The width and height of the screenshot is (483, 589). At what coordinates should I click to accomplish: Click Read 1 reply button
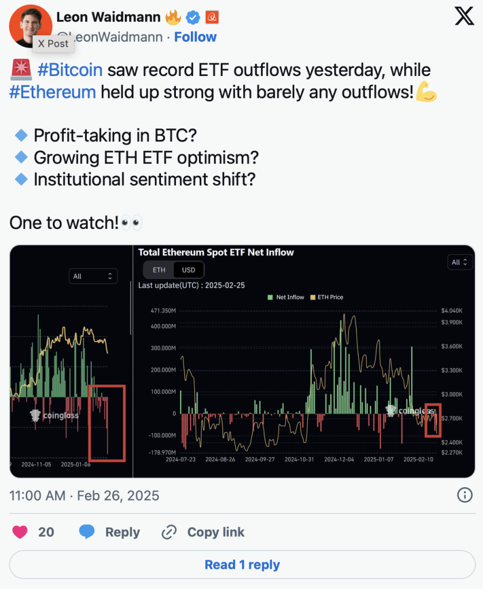(x=242, y=565)
